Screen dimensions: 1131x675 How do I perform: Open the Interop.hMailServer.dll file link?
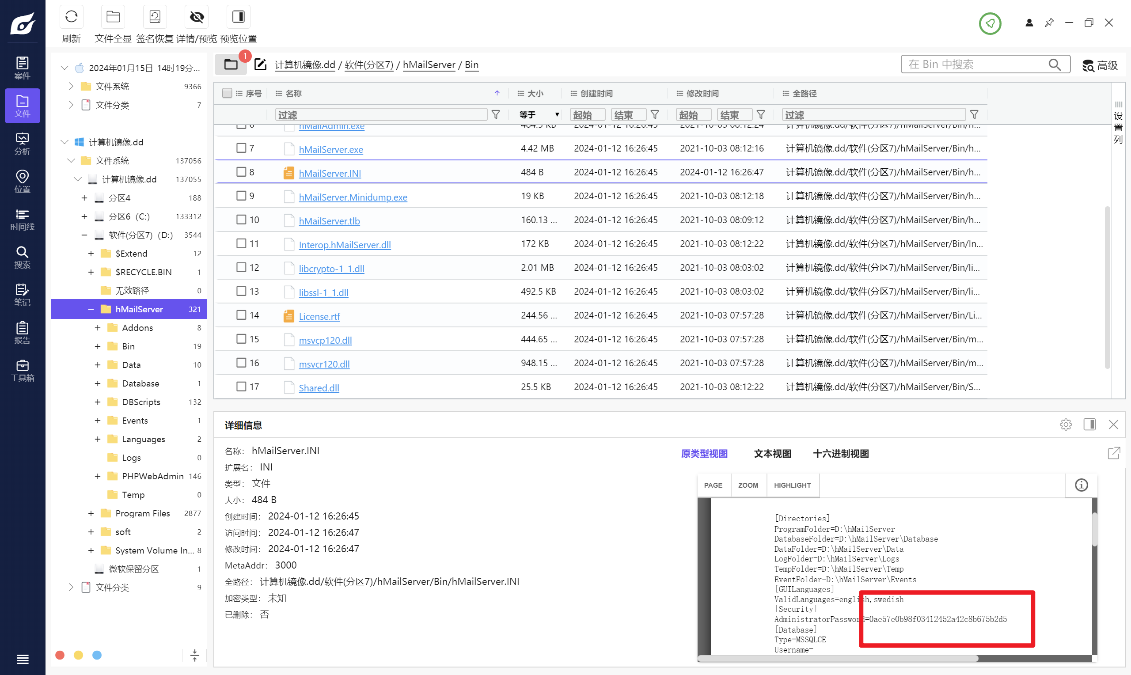[x=345, y=245]
